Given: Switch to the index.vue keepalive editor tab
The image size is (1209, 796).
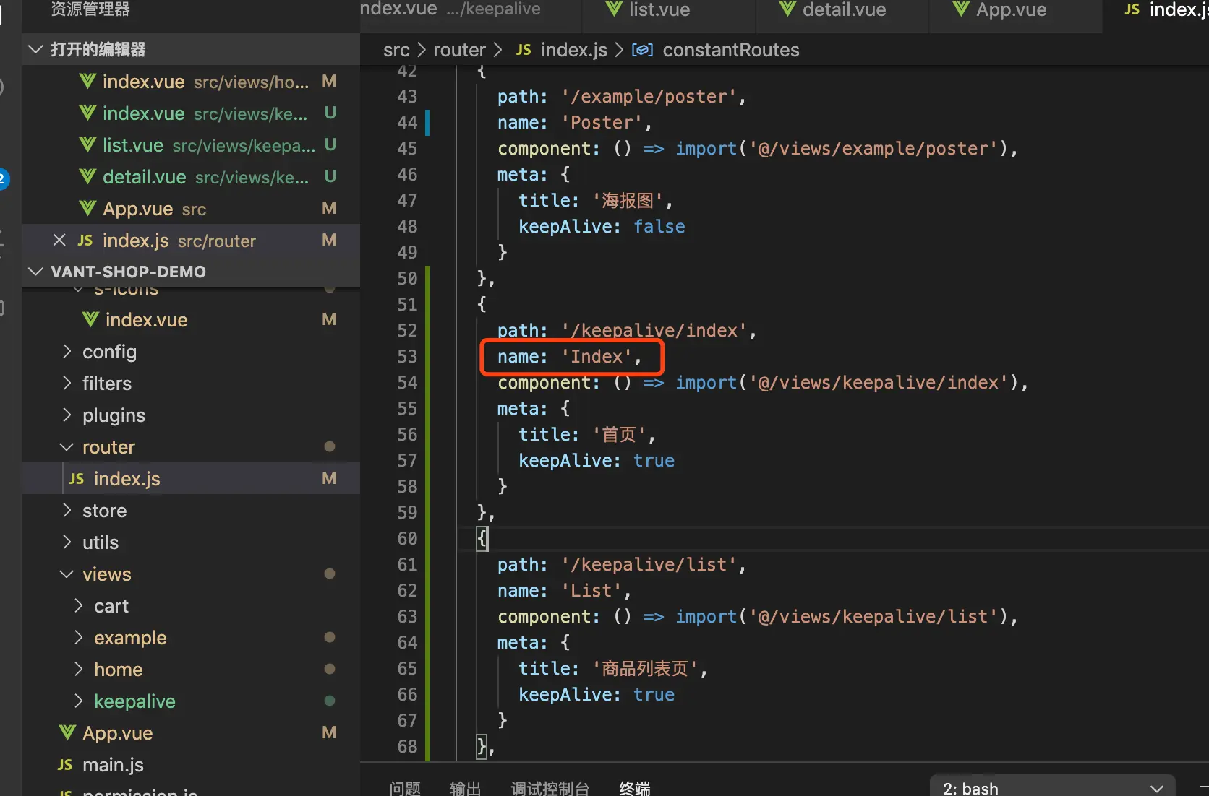Looking at the screenshot, I should point(471,14).
